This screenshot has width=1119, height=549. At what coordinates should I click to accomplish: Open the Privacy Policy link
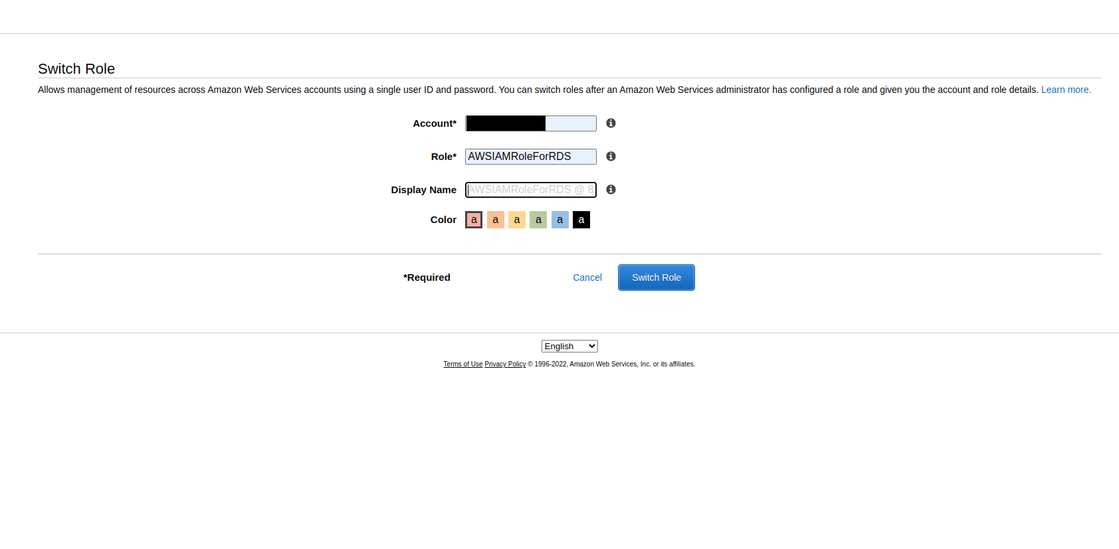click(505, 364)
